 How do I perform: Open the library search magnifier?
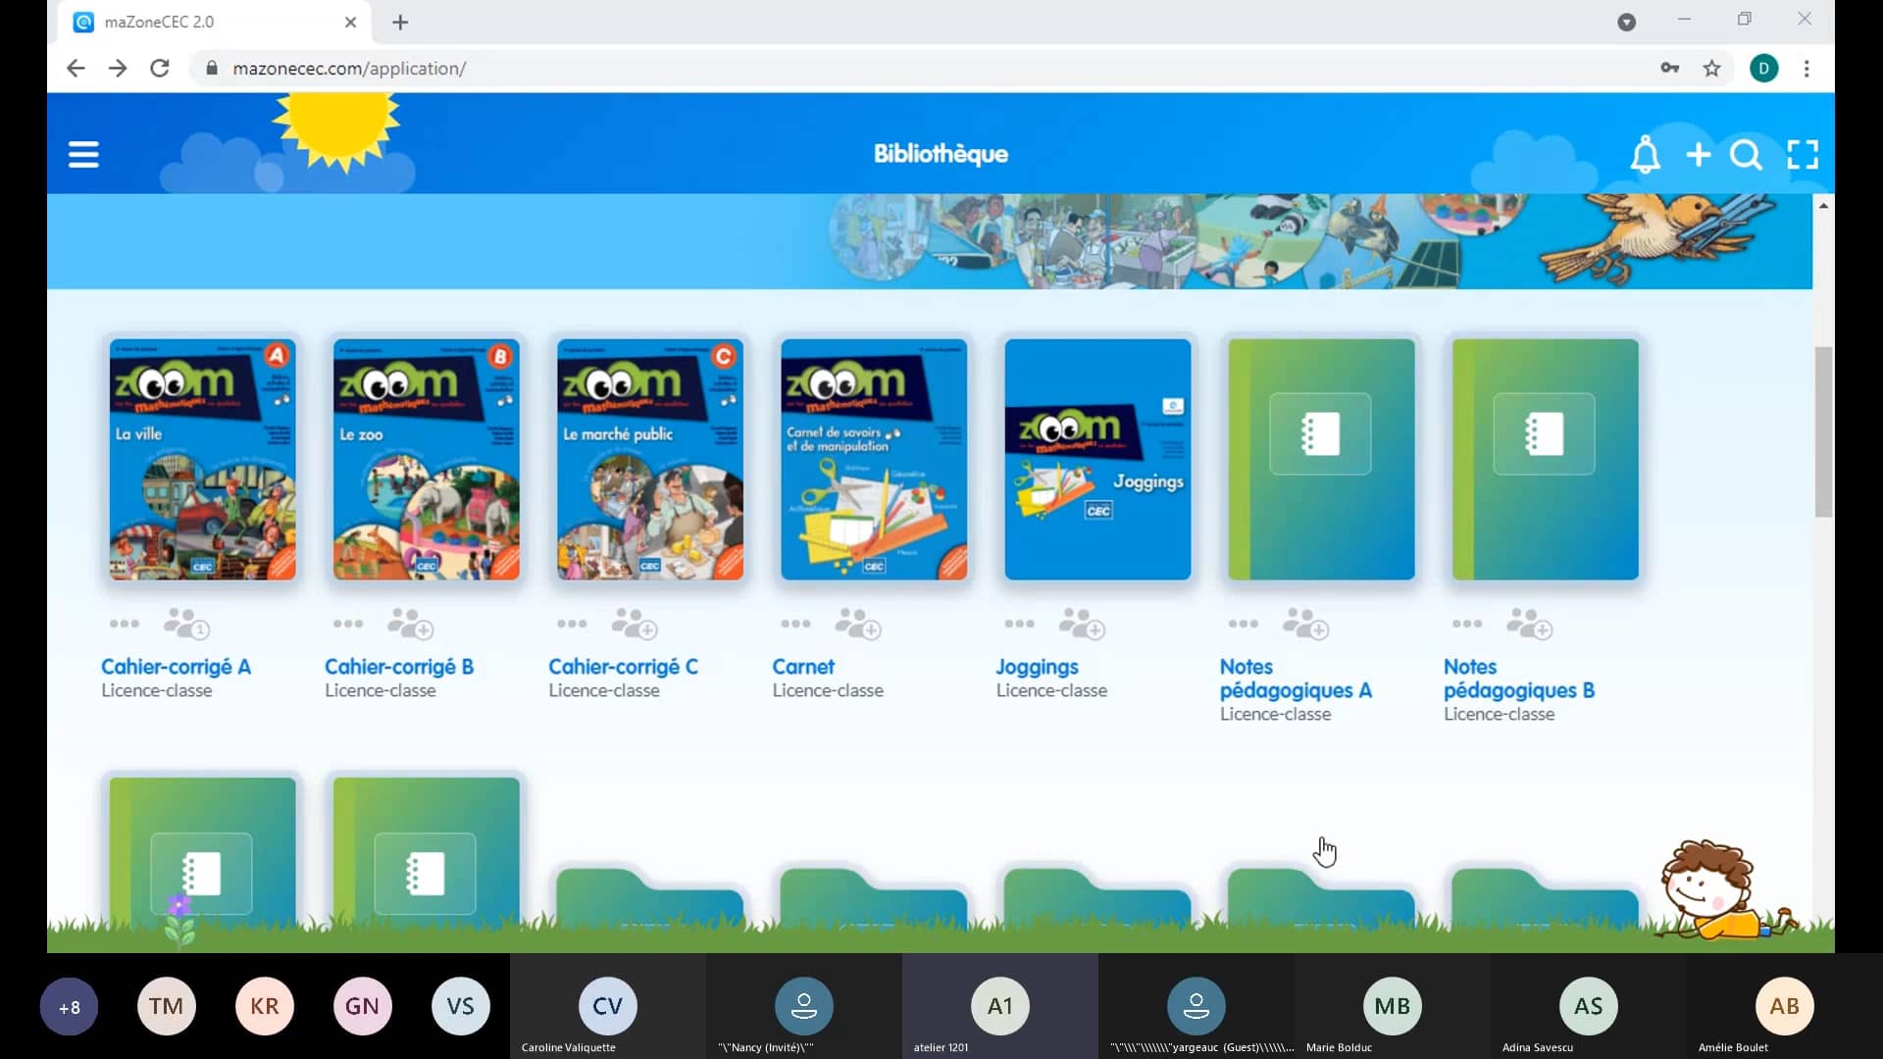1746,155
